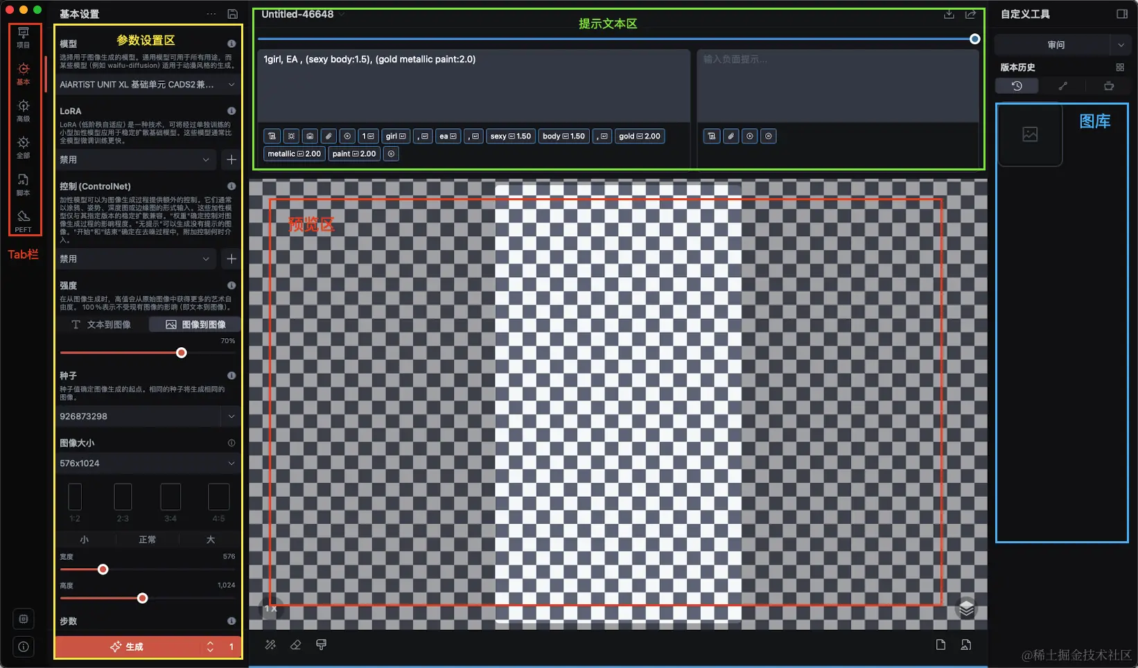Open the LoRA 禁用 dropdown
1138x668 pixels.
pos(137,159)
